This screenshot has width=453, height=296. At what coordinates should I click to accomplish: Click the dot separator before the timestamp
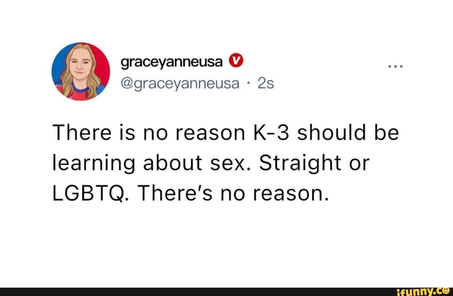249,84
